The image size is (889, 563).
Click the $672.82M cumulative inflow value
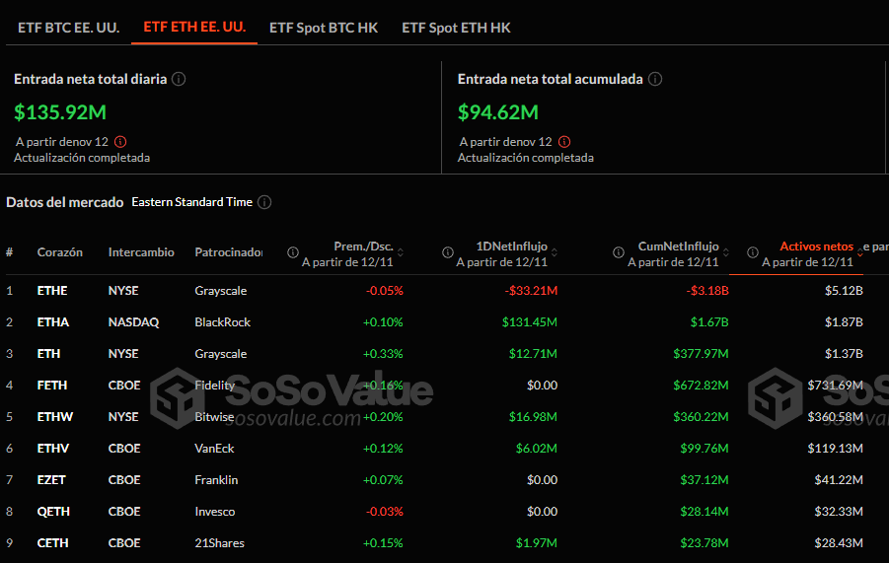click(x=701, y=386)
